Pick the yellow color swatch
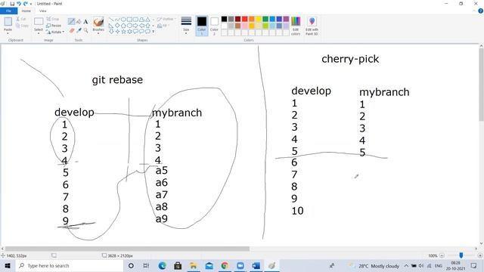 (259, 19)
